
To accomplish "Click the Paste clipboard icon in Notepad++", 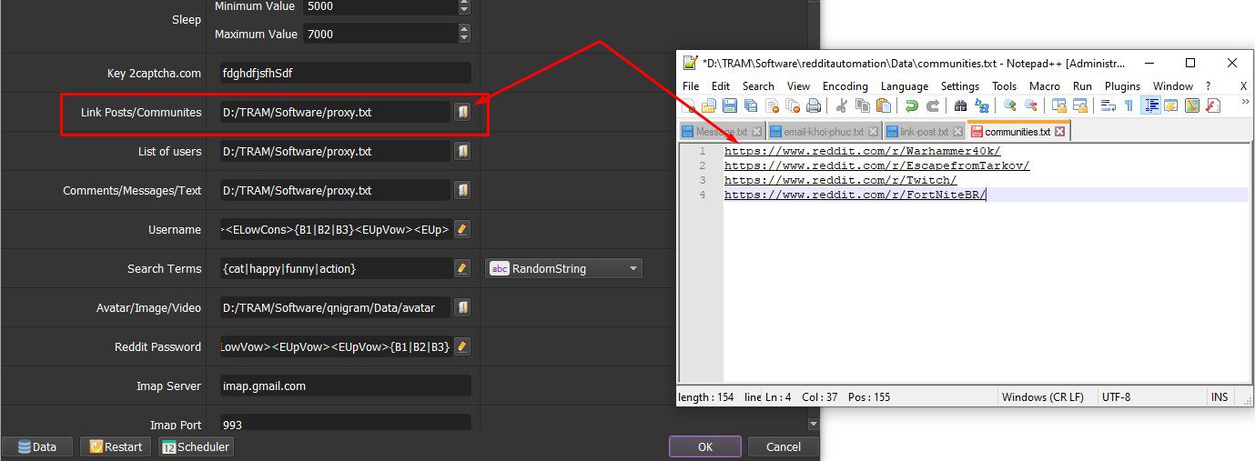I will click(x=883, y=106).
